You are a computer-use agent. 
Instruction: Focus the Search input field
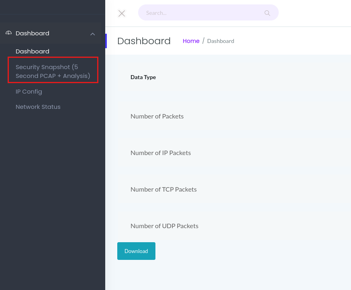(x=208, y=12)
